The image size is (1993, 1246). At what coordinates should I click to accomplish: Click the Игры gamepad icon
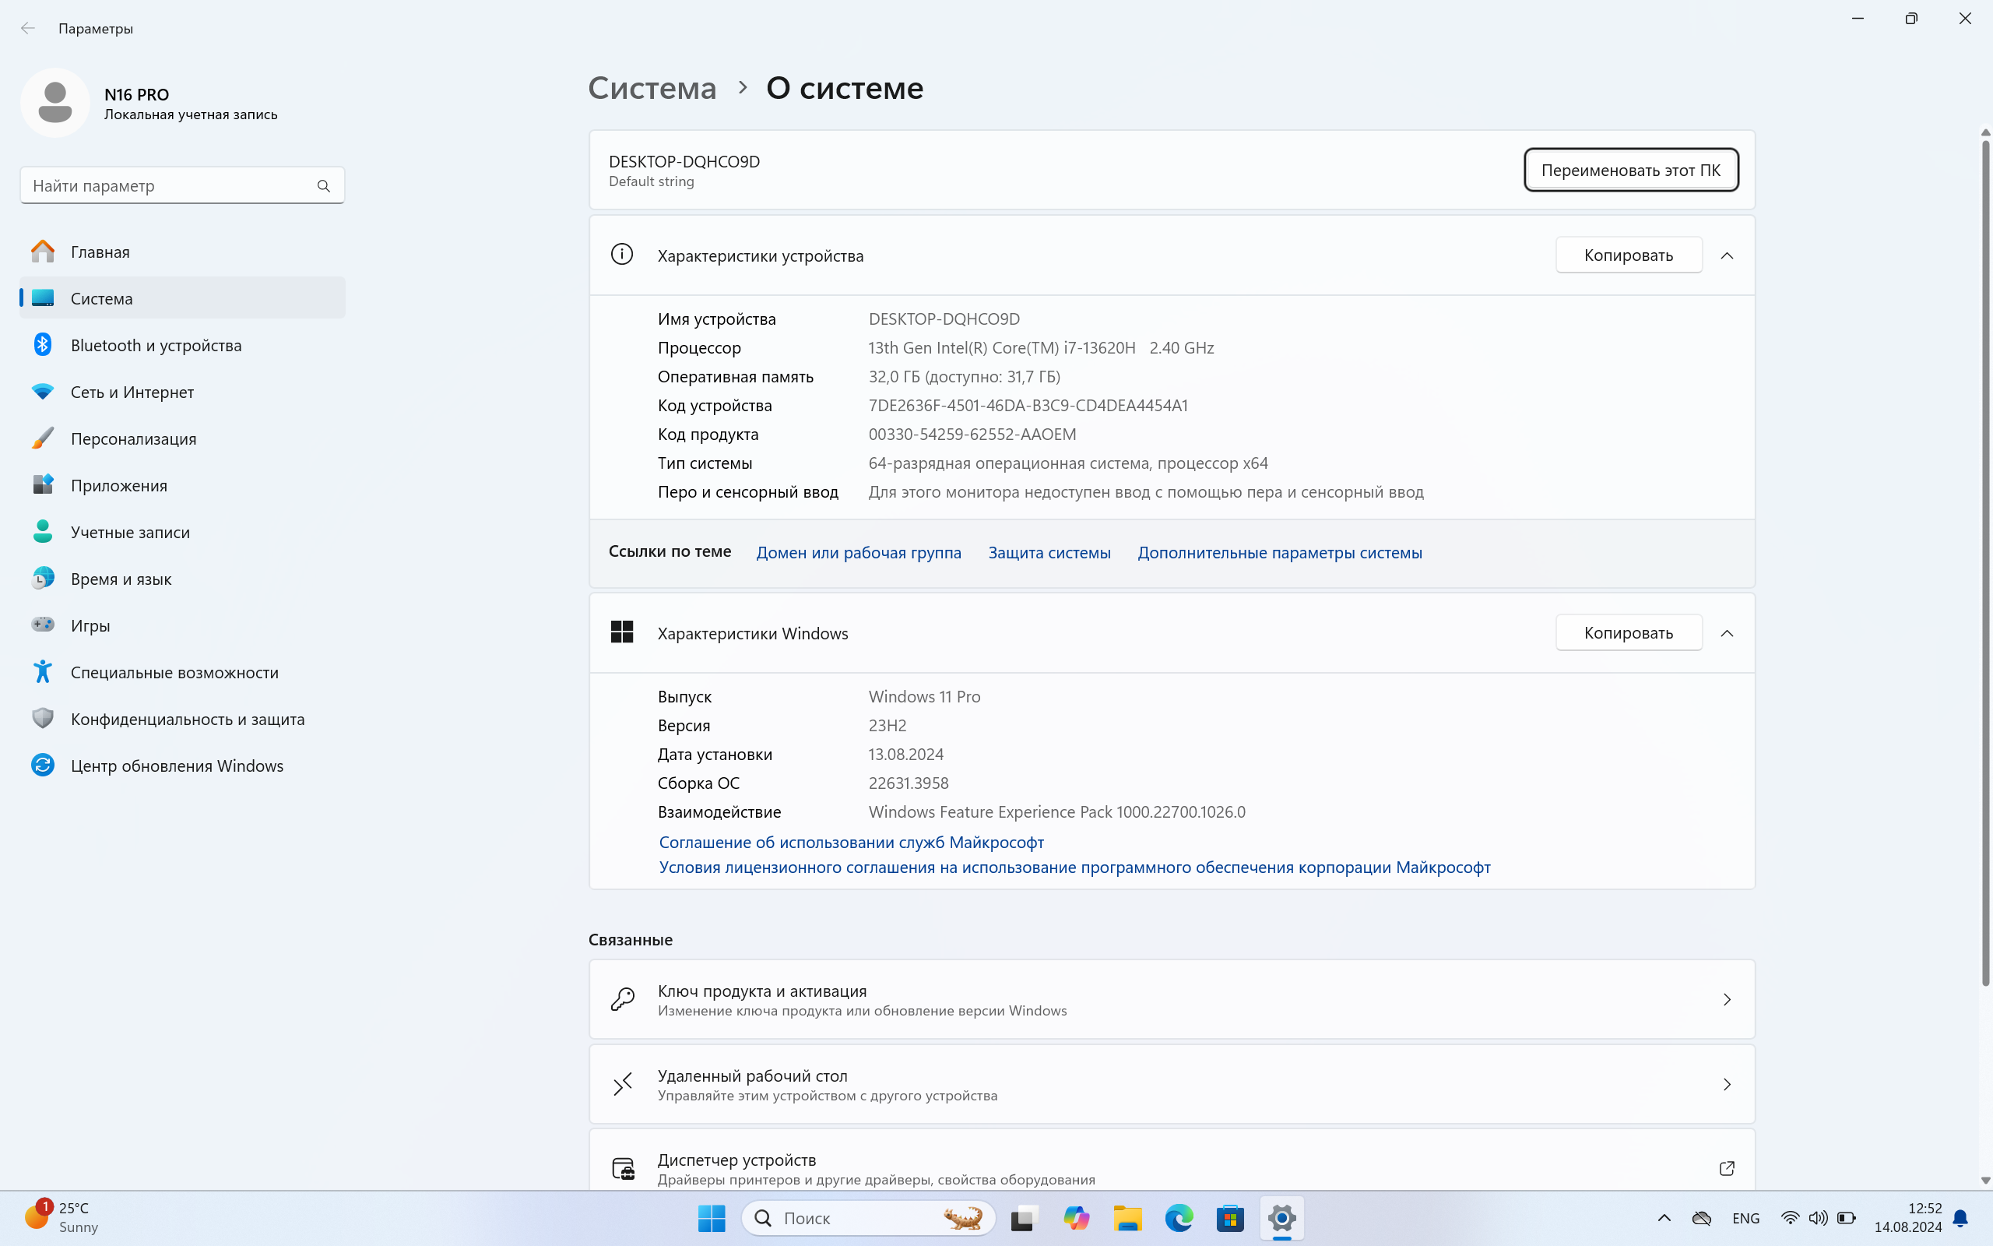[x=43, y=625]
